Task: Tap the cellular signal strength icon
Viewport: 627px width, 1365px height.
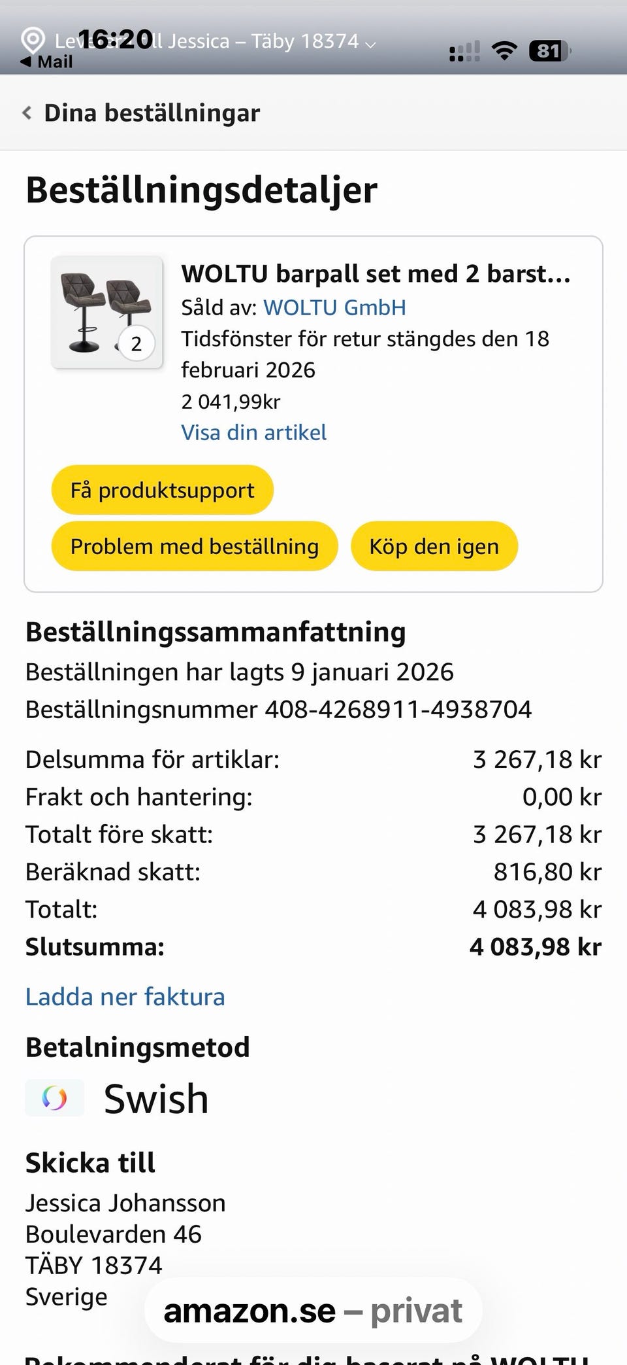Action: [464, 51]
